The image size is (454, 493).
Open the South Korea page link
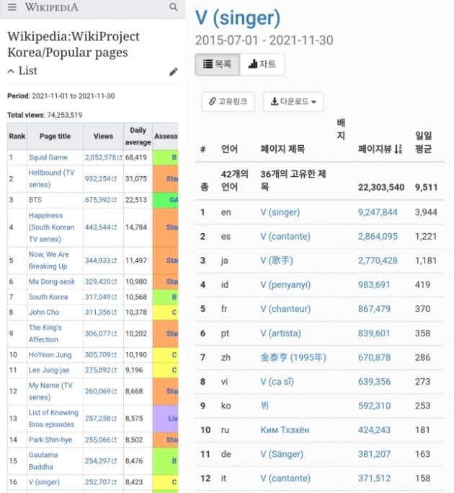pyautogui.click(x=48, y=297)
